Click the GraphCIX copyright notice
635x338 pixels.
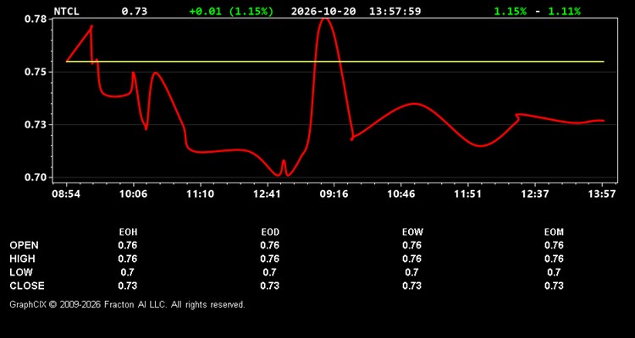coord(127,304)
